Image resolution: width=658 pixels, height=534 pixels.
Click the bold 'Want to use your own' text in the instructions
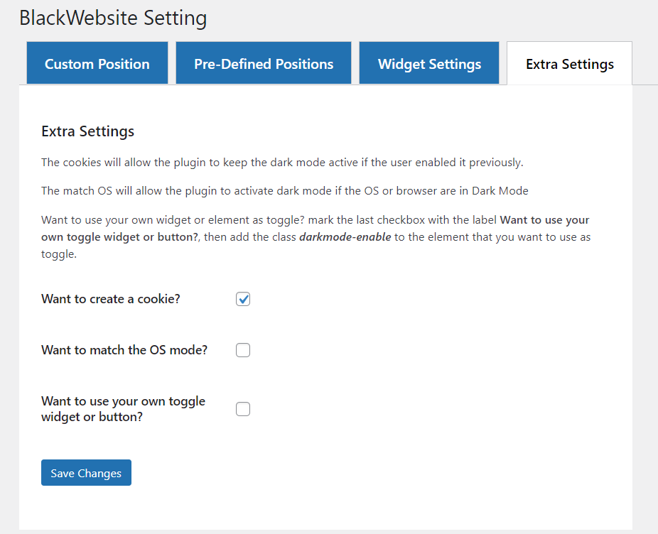(x=545, y=220)
